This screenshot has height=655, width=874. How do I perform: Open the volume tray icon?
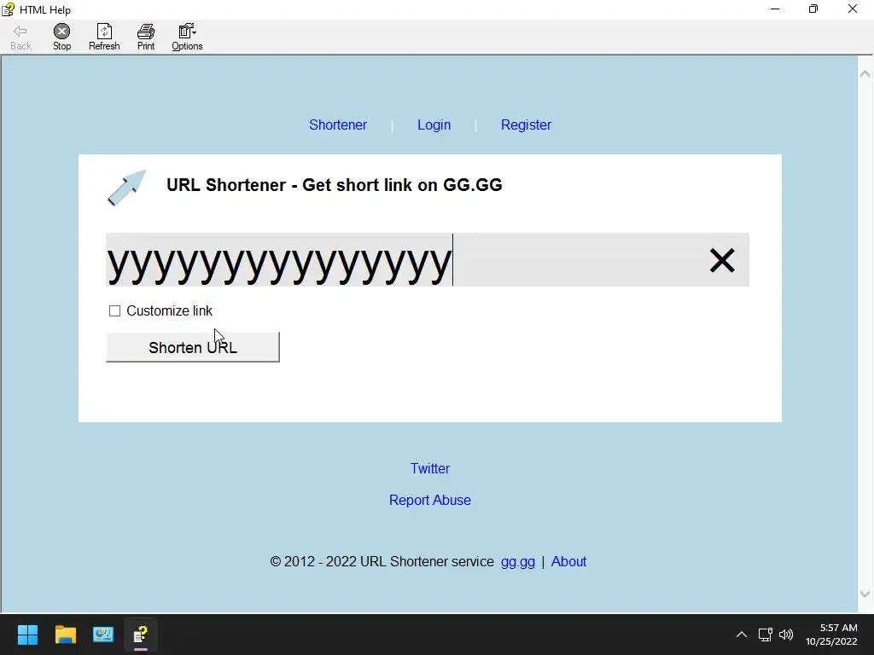(786, 635)
